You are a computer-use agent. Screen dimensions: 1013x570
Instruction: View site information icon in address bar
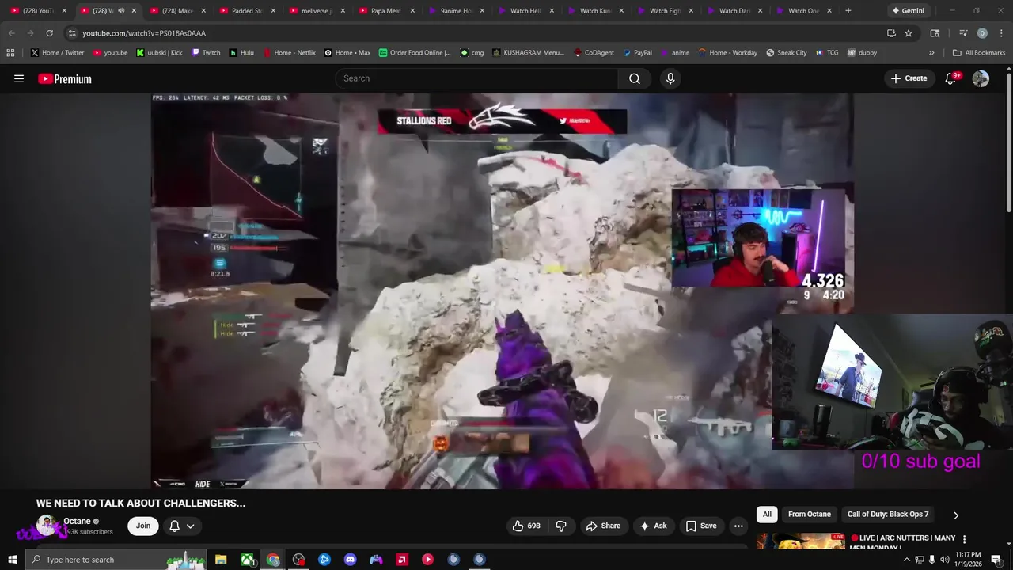[x=72, y=33]
